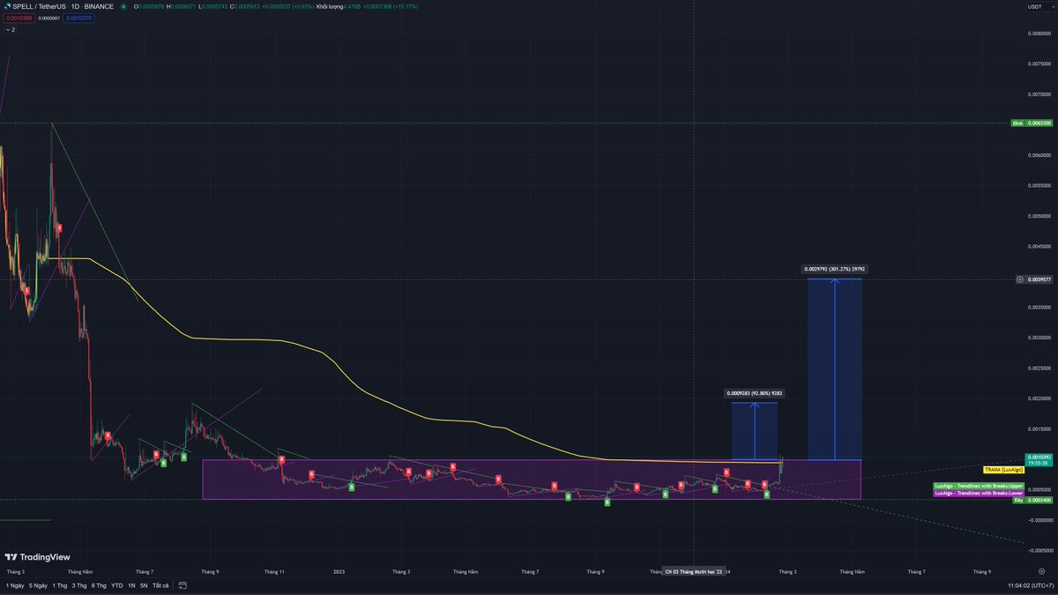
Task: Click the TRAMA [LuxAlgo] yellow label
Action: click(1002, 471)
